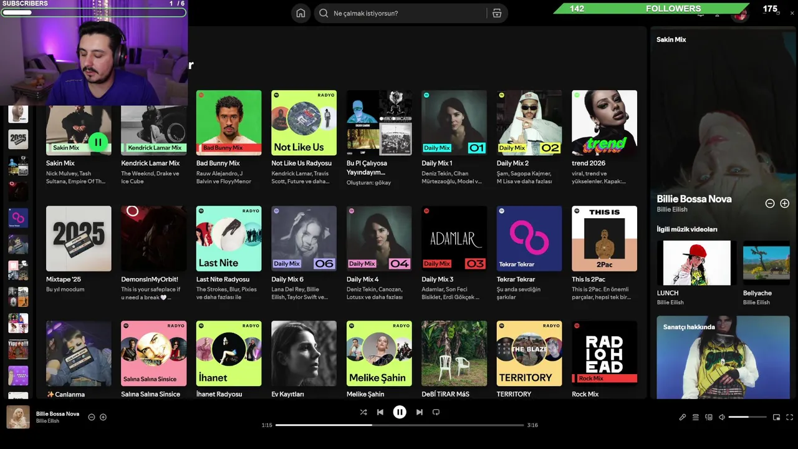This screenshot has width=798, height=449.
Task: Open Kendrick Lamar Mix card
Action: coord(153,138)
